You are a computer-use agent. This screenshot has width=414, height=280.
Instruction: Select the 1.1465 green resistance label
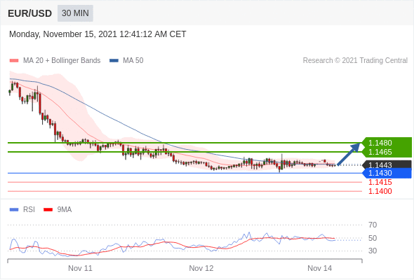tap(387, 152)
